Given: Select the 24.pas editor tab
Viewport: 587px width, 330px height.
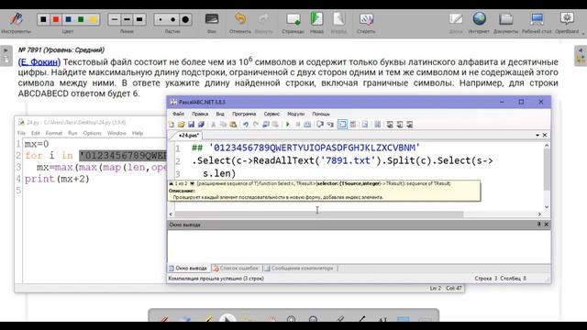Looking at the screenshot, I should (x=188, y=136).
